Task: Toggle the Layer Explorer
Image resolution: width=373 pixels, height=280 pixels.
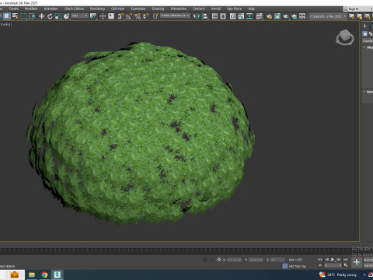Action: [223, 16]
